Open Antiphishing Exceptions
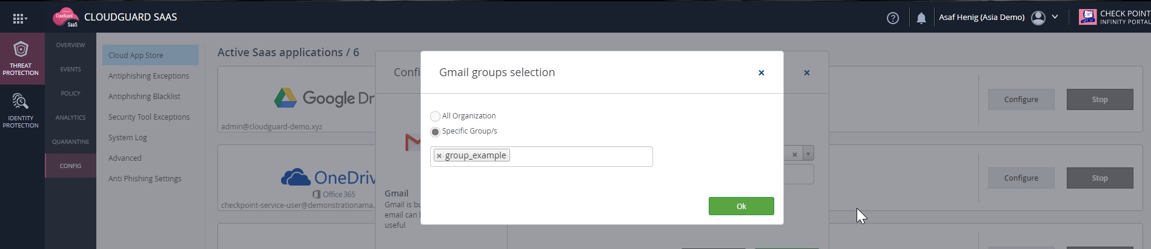1151x249 pixels. coord(148,76)
